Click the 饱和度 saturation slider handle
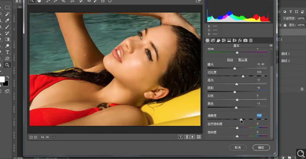306x159 pixels. click(237, 136)
